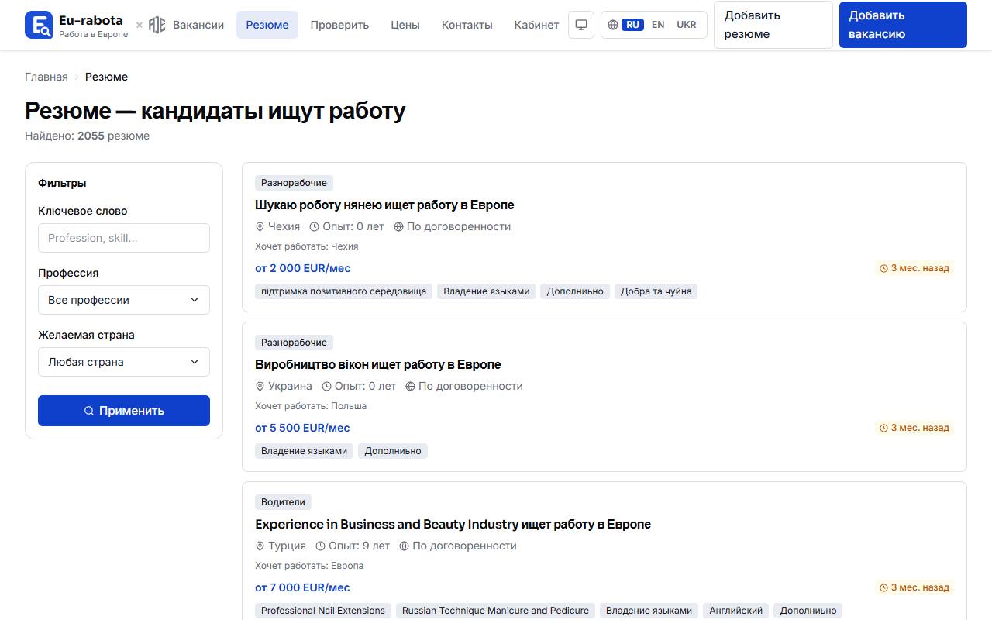Click the location pin icon beside Чехия
992x620 pixels.
pos(260,227)
